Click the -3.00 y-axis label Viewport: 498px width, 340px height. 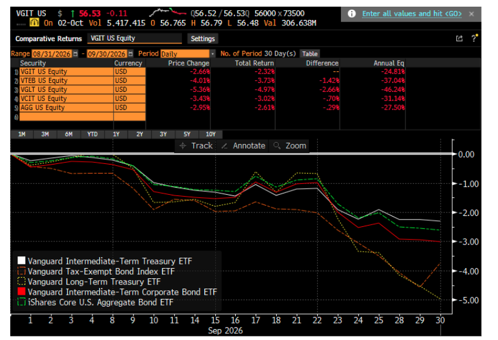click(x=468, y=242)
